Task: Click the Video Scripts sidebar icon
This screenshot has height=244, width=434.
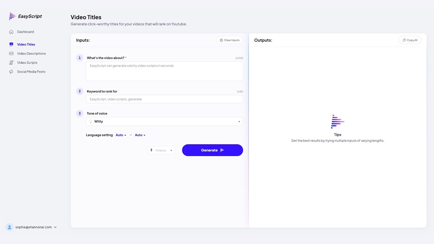Action: point(11,63)
